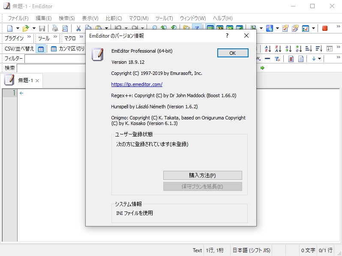Click the EmEditor notepad icon in dialog

click(97, 54)
